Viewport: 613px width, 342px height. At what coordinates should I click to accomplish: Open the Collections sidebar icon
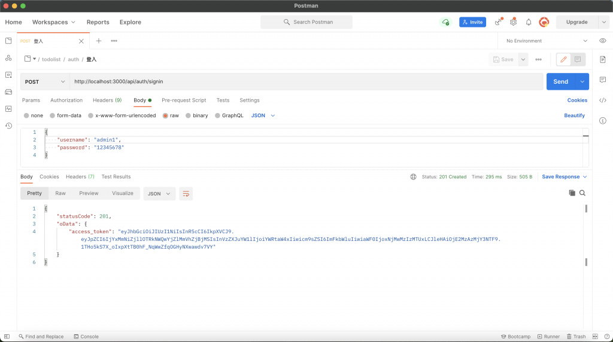[8, 41]
